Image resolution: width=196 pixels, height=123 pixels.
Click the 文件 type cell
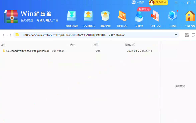click(x=98, y=51)
